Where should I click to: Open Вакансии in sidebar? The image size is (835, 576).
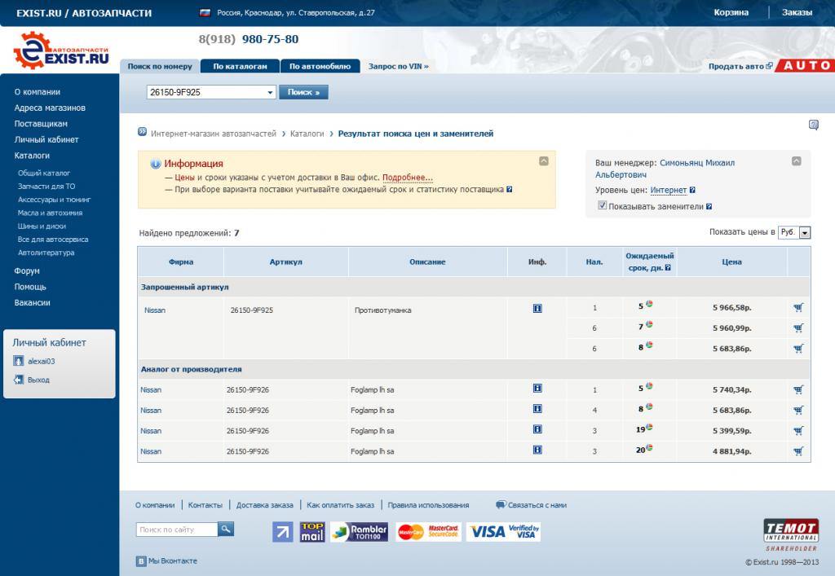32,302
